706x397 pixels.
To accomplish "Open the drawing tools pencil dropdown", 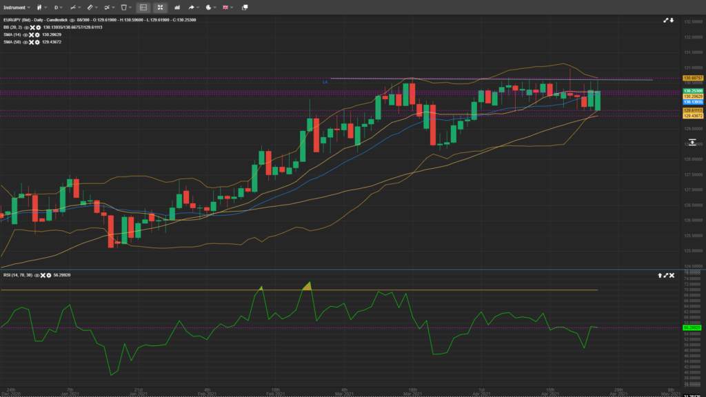I will (97, 8).
